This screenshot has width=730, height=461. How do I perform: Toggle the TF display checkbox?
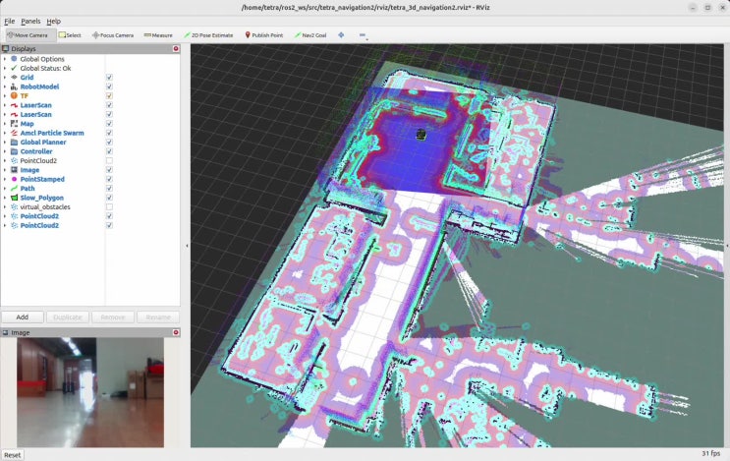109,96
